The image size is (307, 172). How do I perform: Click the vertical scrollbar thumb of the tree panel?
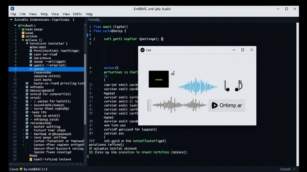85,89
